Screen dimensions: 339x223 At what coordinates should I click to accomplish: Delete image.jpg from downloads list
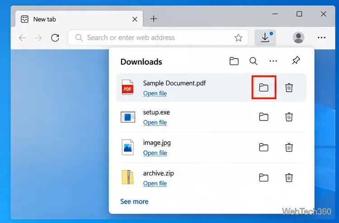point(289,147)
